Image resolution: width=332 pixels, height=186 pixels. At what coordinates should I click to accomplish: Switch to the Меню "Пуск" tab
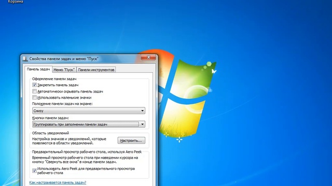(x=64, y=70)
